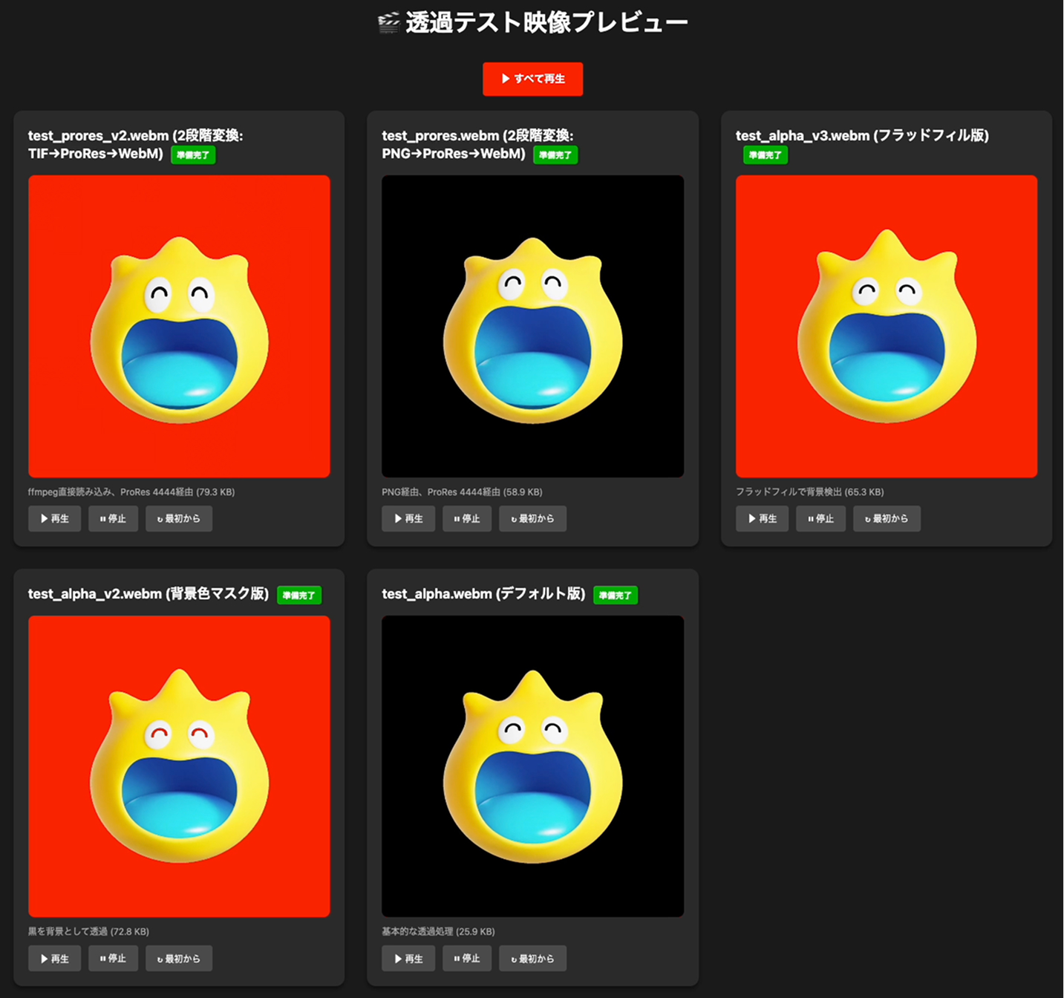Image resolution: width=1064 pixels, height=998 pixels.
Task: Click the play triangle icon on すべて再生 button
Action: click(505, 79)
